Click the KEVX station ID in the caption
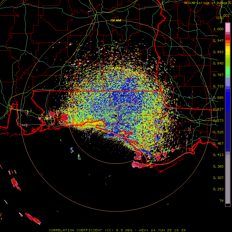The width and height of the screenshot is (232, 232). [144, 230]
